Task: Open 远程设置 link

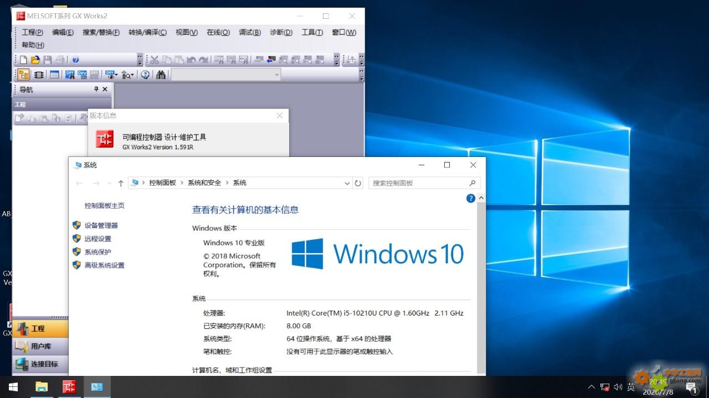Action: (97, 239)
